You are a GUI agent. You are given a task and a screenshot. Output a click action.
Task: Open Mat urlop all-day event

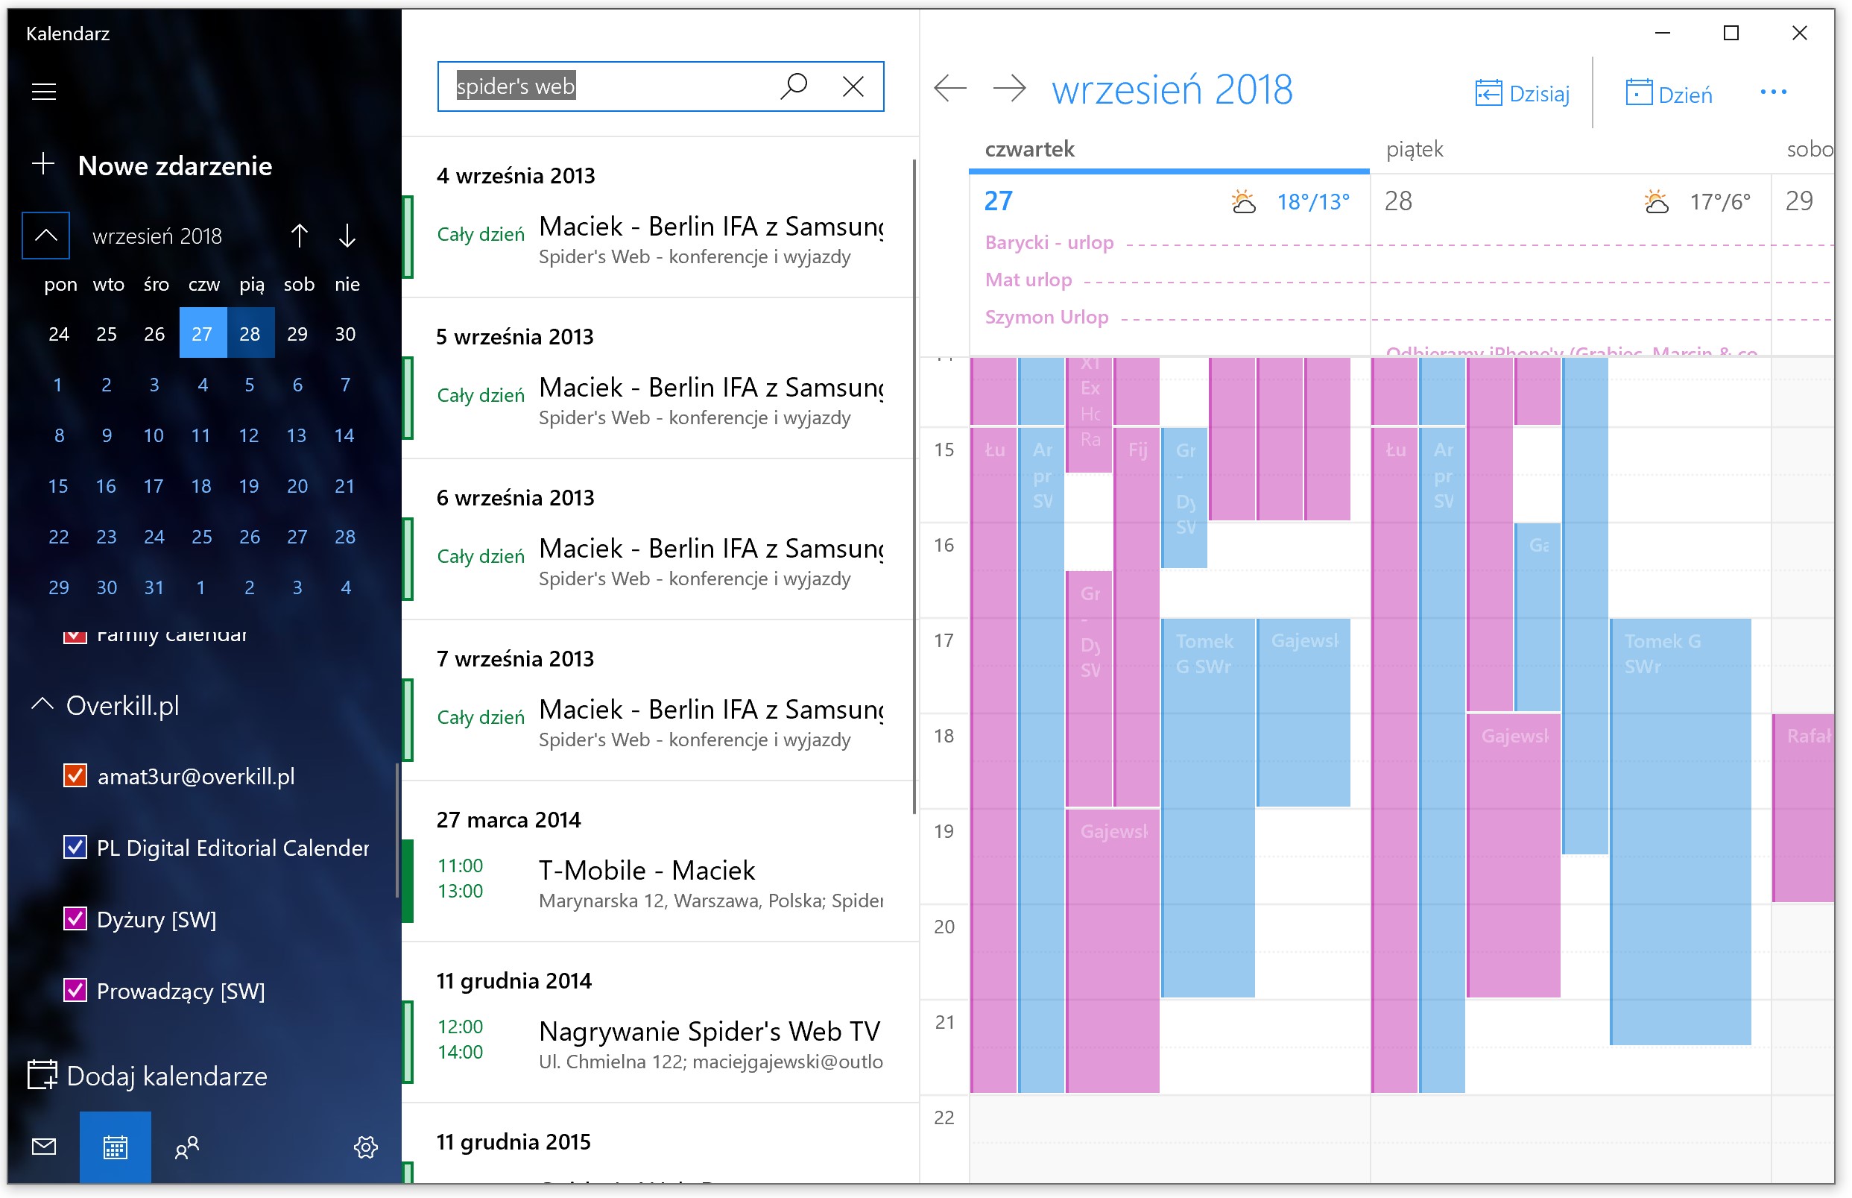1028,280
